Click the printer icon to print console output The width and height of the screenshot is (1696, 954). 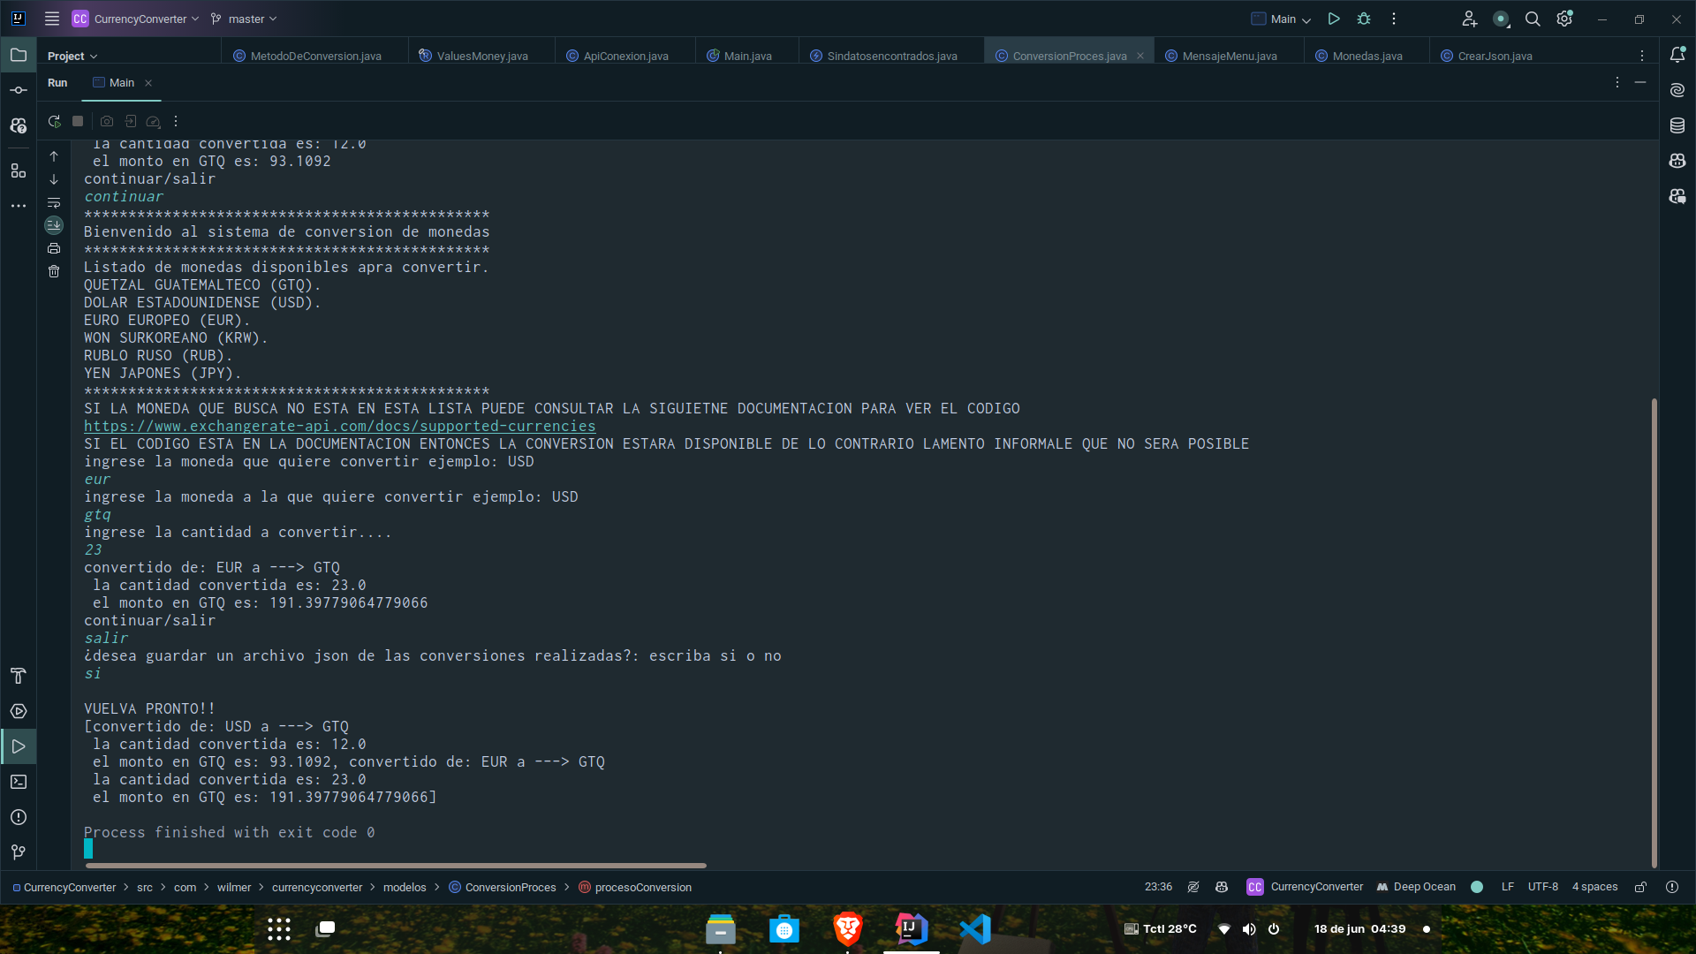point(54,248)
